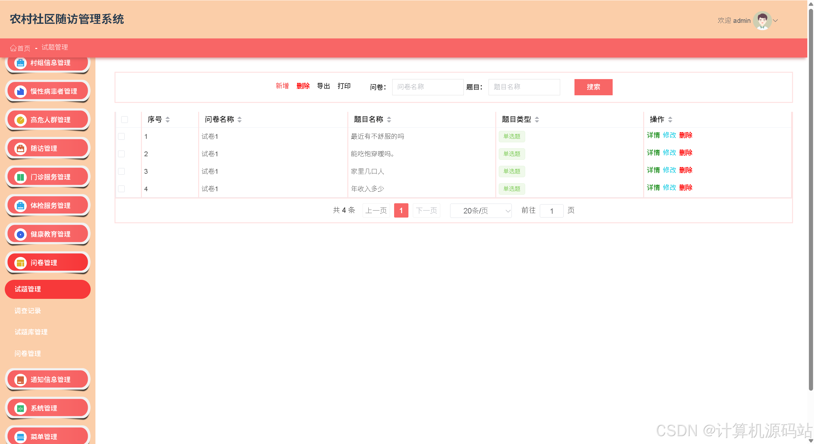Click the red 搜索 button
Image resolution: width=814 pixels, height=444 pixels.
(593, 87)
